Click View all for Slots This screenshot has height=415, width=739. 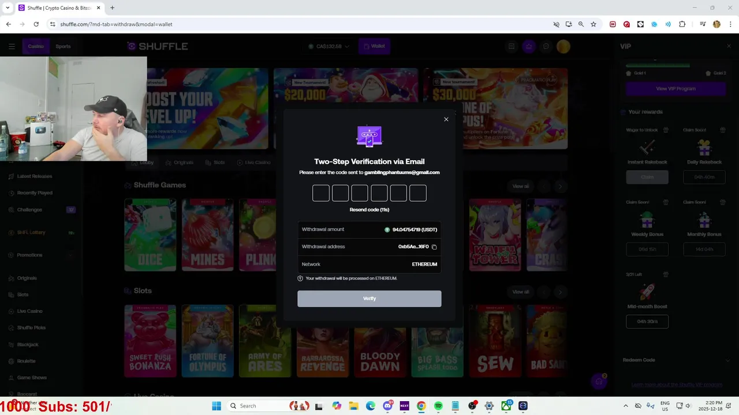520,292
